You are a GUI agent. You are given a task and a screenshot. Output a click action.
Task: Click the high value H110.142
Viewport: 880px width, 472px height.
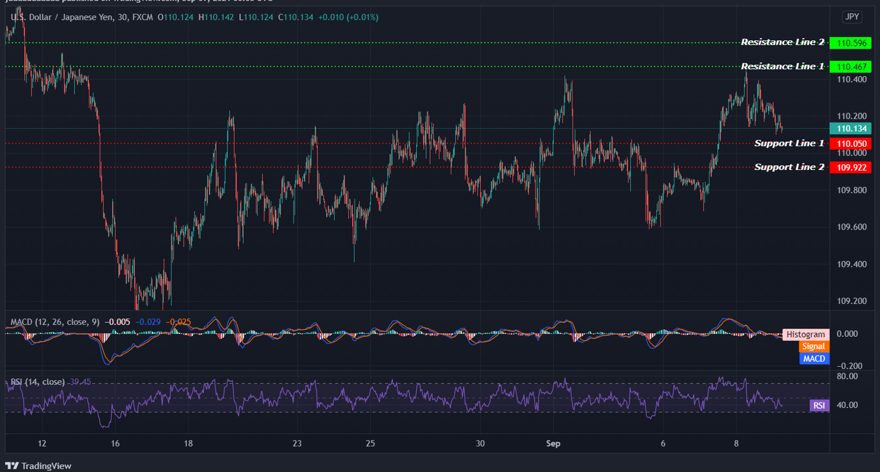click(216, 17)
